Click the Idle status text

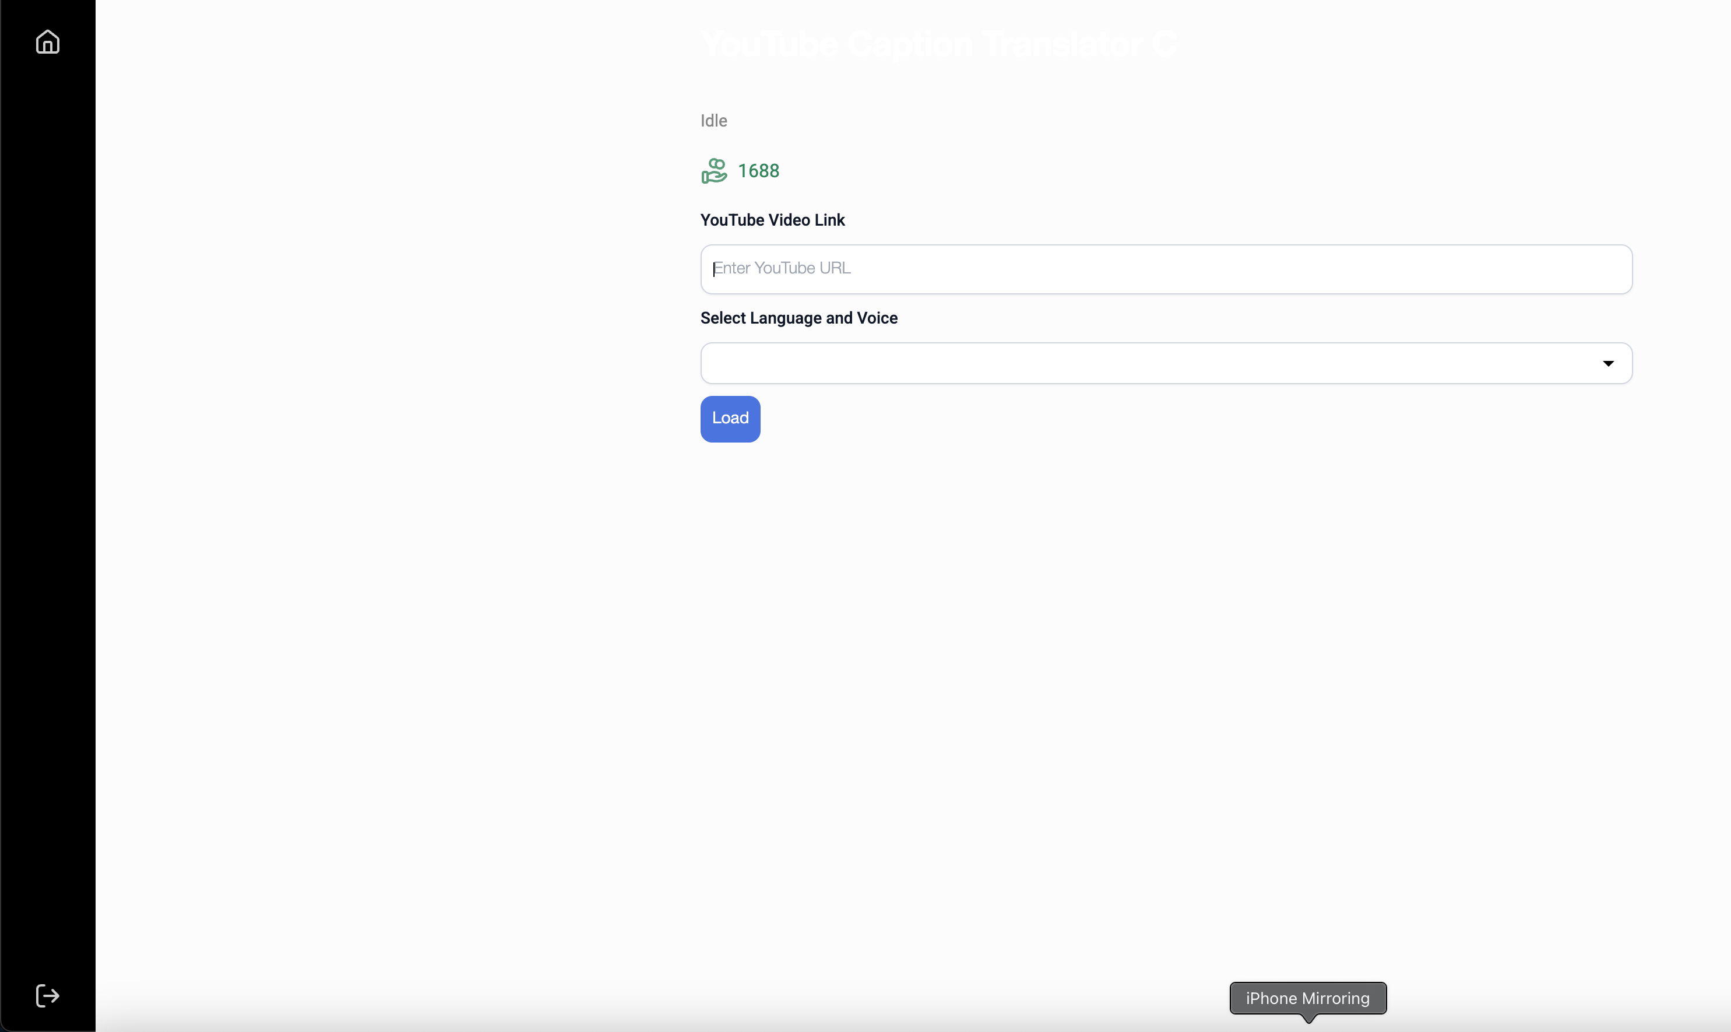pyautogui.click(x=713, y=121)
